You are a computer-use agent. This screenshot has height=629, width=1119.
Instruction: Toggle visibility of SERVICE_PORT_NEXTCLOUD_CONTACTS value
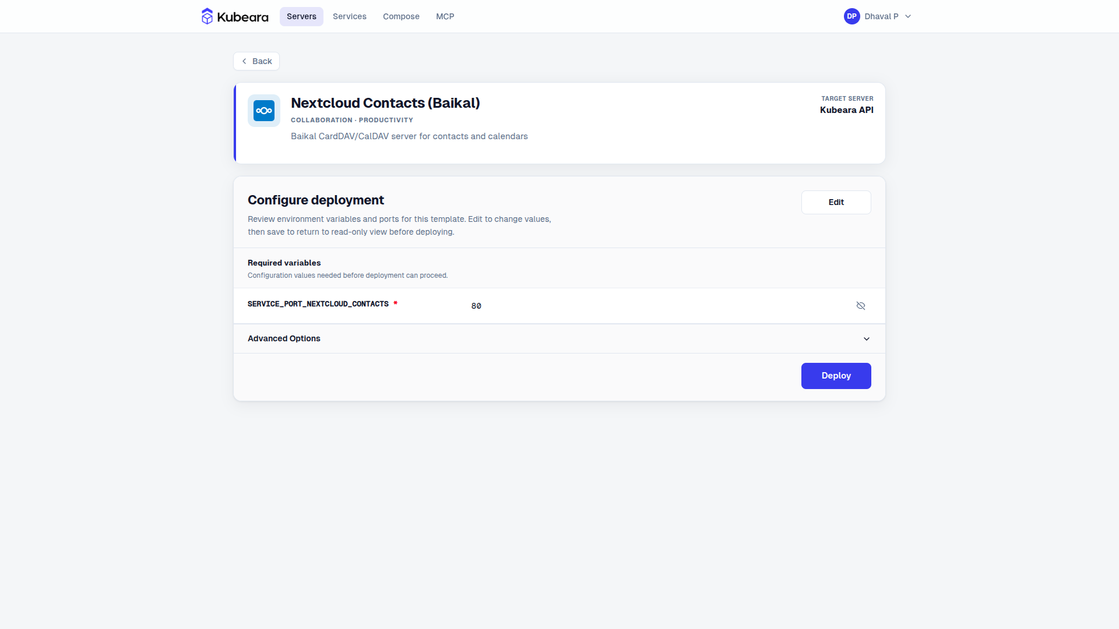[x=861, y=306]
